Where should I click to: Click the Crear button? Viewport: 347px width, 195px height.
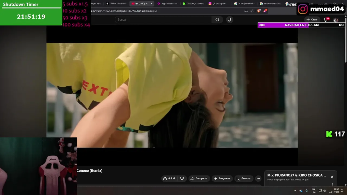pyautogui.click(x=312, y=19)
